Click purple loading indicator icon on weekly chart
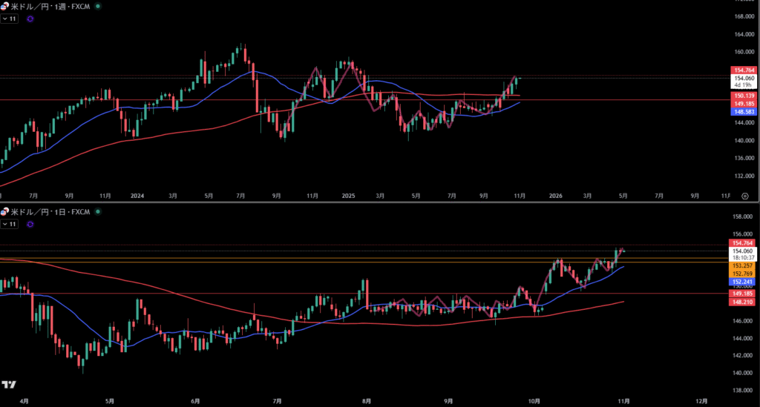760x407 pixels. tap(30, 19)
